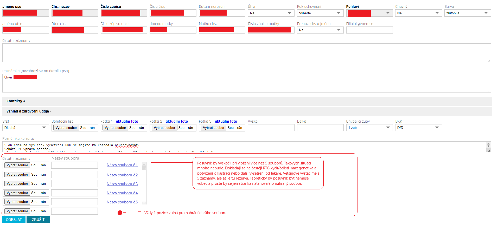Viewport: 492px width, 225px height.
Task: Click the scroll-up arrow in Poznámka ke zdraví
Action: [x=488, y=143]
